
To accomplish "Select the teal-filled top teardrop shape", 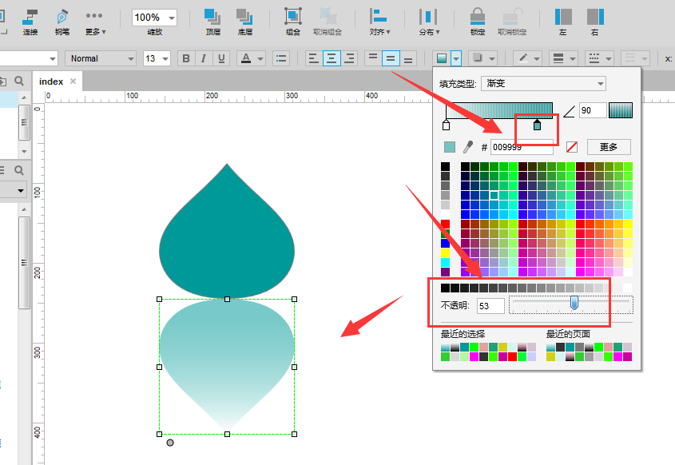I will 227,230.
